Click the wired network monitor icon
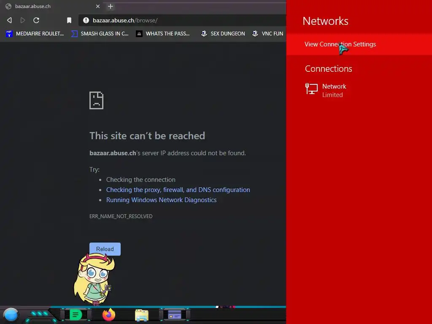Viewport: 432px width, 324px height. [x=312, y=89]
